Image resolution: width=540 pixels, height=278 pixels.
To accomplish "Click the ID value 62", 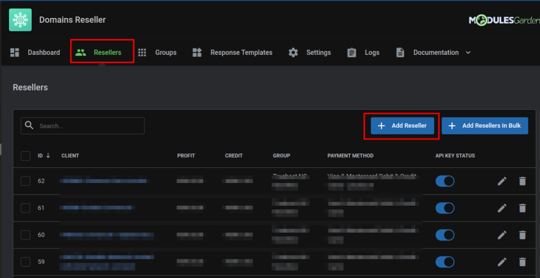I will click(x=41, y=181).
